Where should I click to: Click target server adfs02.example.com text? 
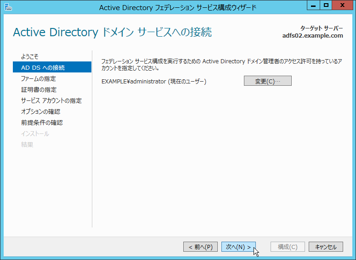(x=313, y=36)
